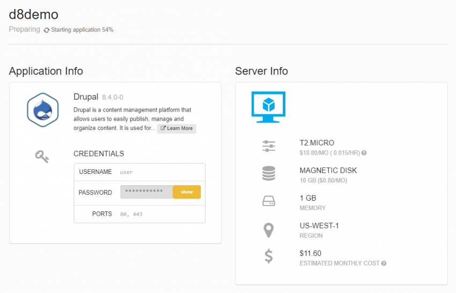Click help icon beside T2.MICRO hourly price
This screenshot has width=456, height=293.
(x=364, y=153)
